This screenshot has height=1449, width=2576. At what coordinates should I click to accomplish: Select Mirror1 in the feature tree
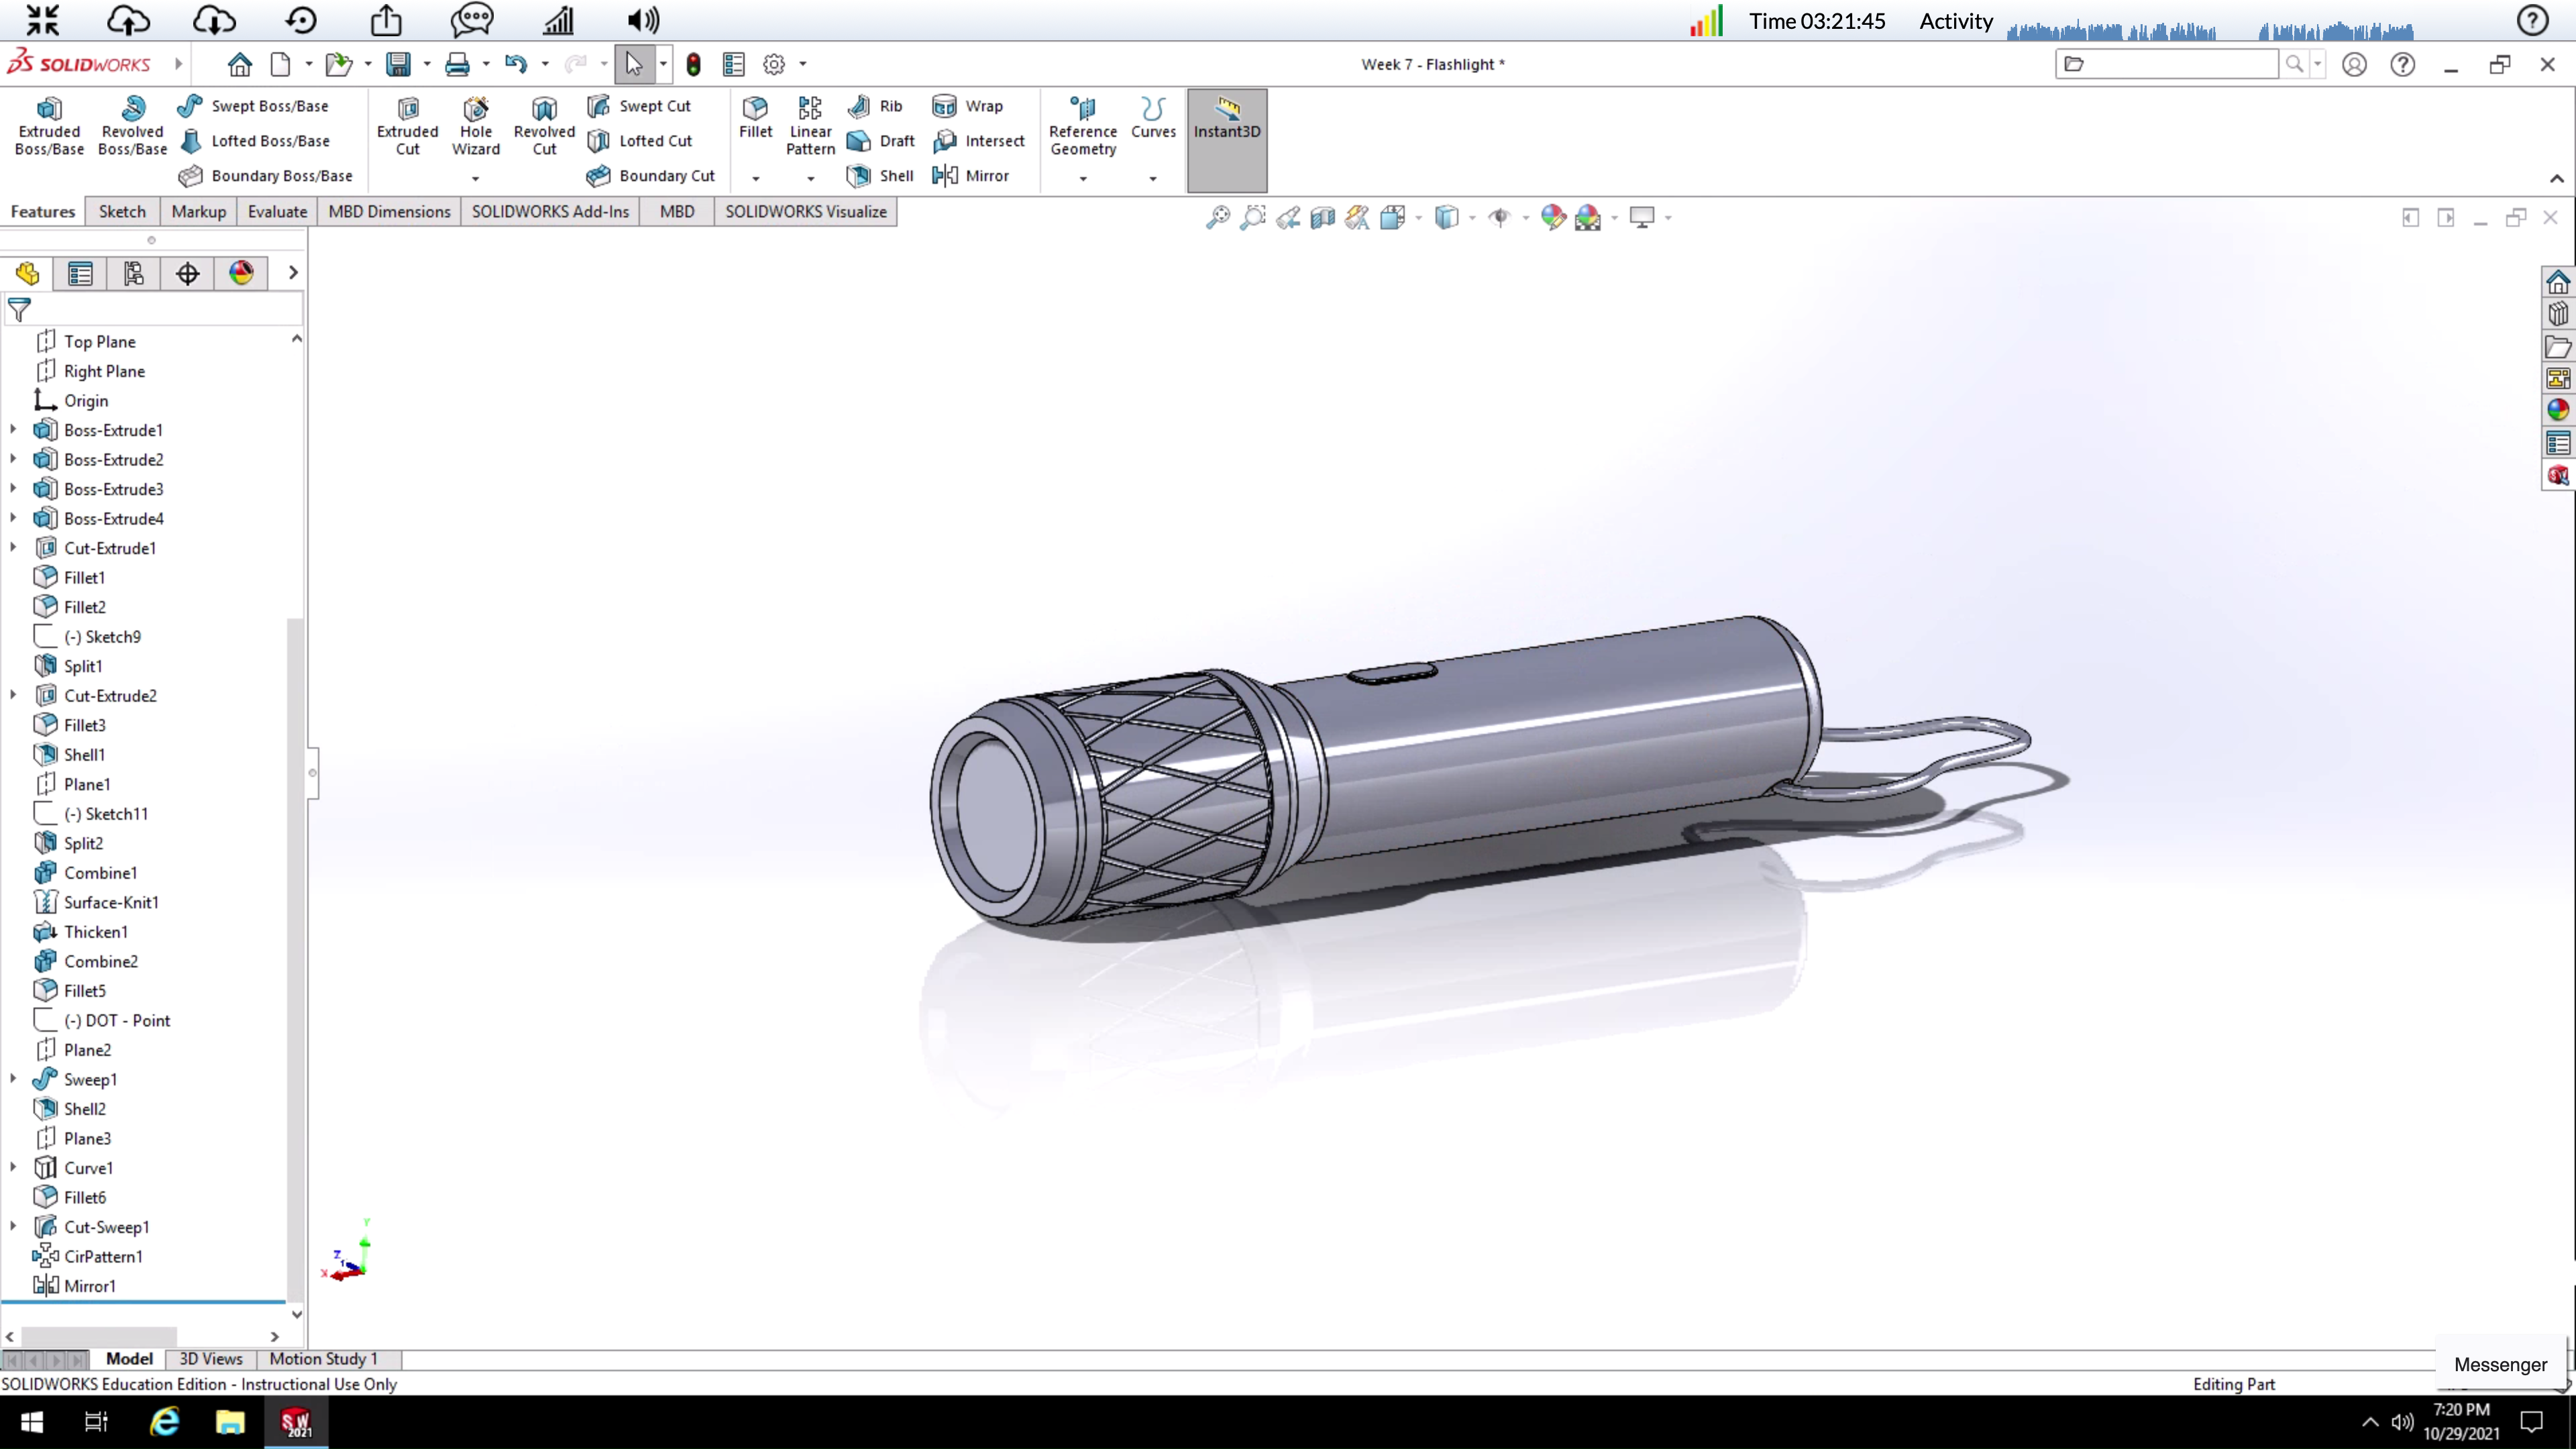89,1286
